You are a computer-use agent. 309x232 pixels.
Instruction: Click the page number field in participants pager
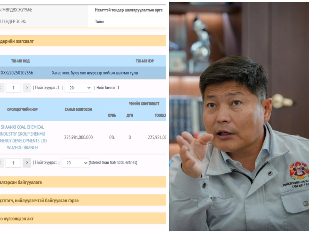pyautogui.click(x=13, y=163)
